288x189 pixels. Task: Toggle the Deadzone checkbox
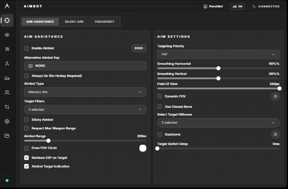tap(159, 134)
